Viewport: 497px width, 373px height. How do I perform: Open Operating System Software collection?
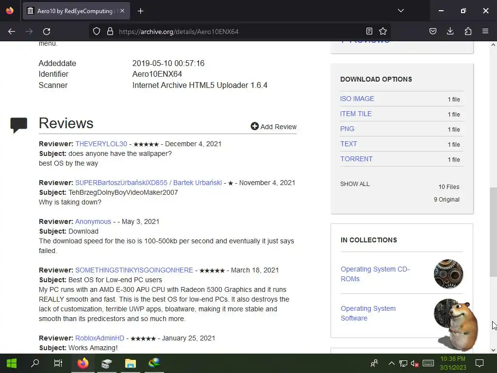[x=368, y=313]
